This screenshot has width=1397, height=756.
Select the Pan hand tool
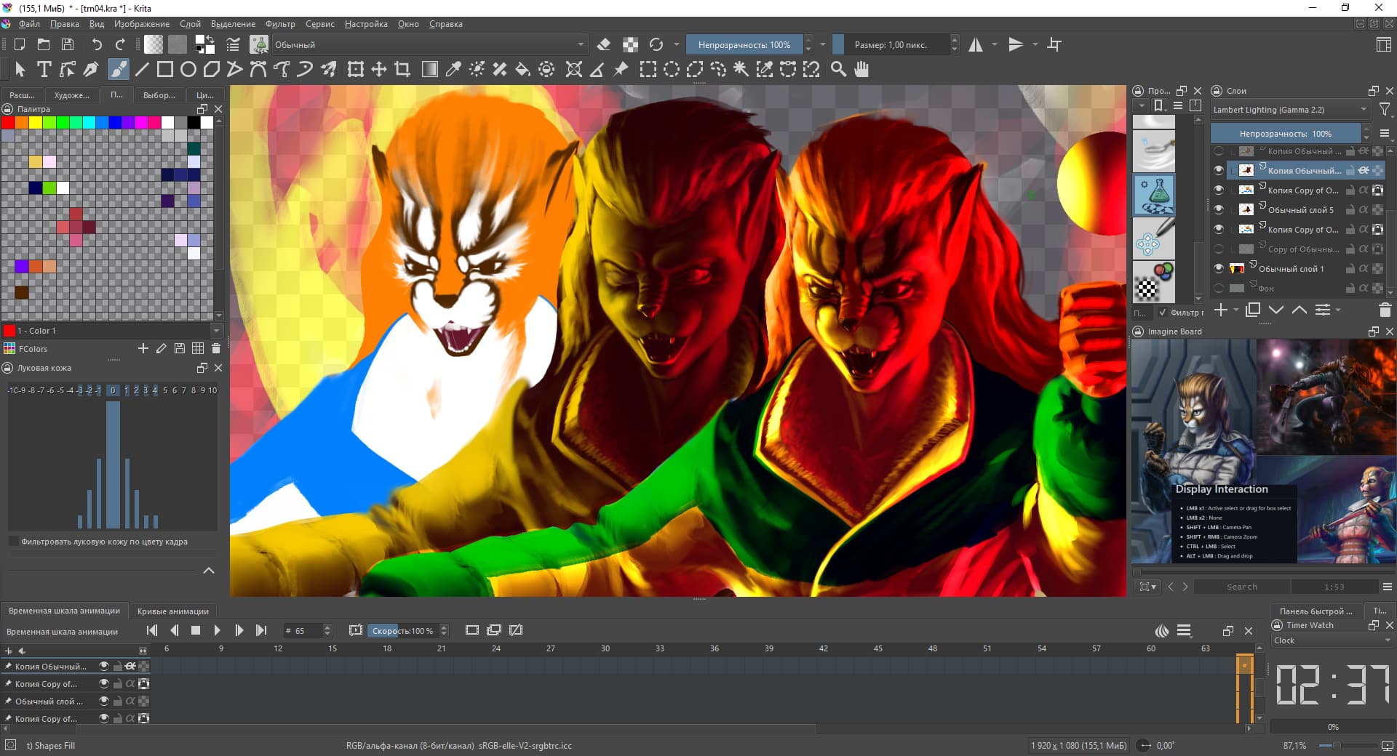coord(861,70)
